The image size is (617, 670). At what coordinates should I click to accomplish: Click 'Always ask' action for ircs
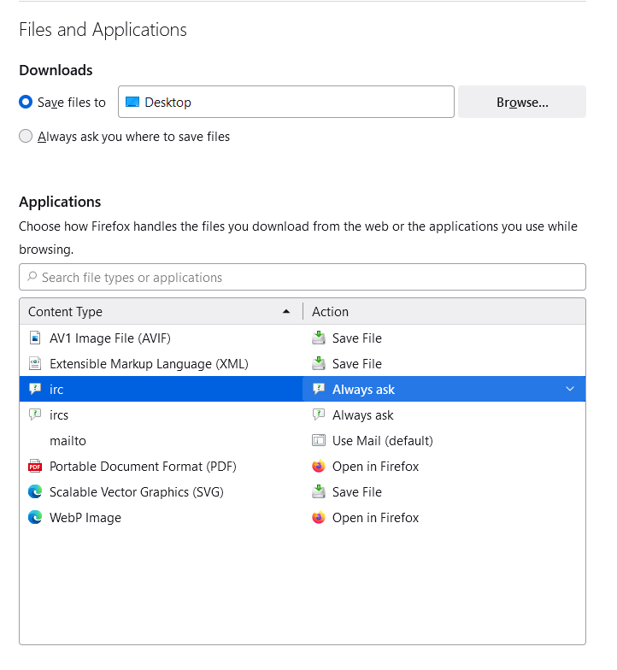pyautogui.click(x=362, y=415)
